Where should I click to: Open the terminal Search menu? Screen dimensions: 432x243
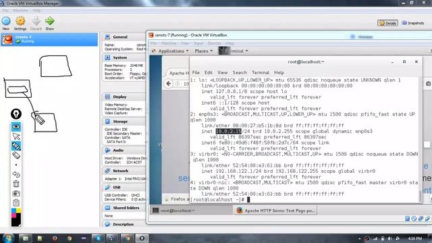pos(240,72)
